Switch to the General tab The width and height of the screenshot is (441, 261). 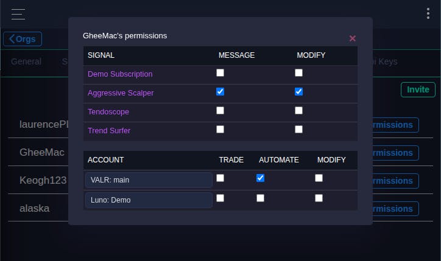pos(26,61)
